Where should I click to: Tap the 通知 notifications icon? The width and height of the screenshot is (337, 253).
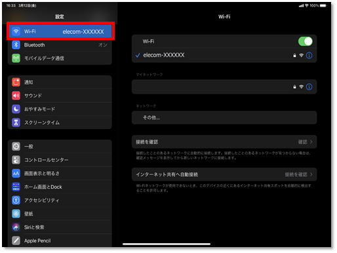pyautogui.click(x=16, y=82)
